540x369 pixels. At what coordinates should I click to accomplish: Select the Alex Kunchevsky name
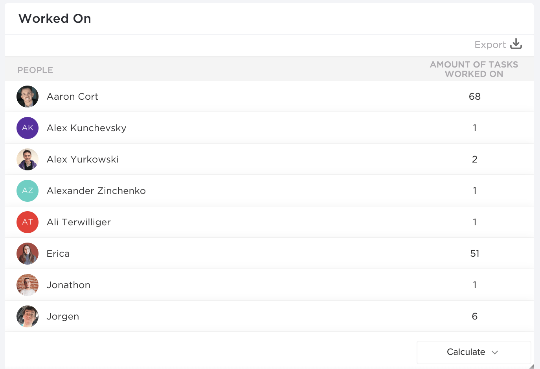tap(86, 128)
